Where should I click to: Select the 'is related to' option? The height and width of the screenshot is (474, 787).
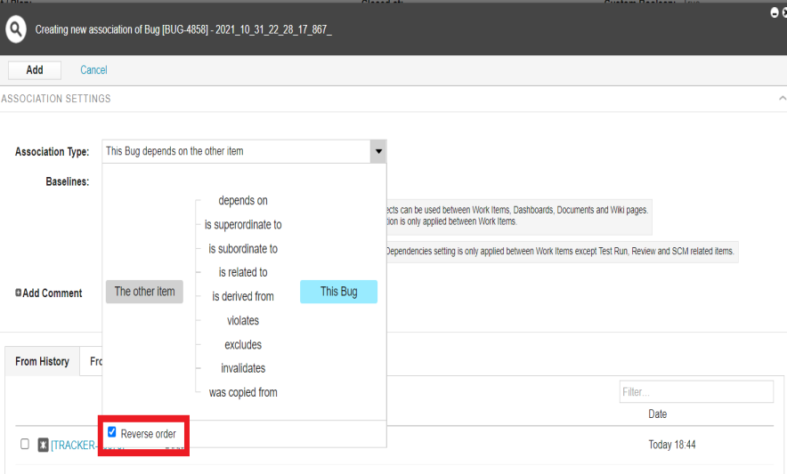(x=243, y=273)
